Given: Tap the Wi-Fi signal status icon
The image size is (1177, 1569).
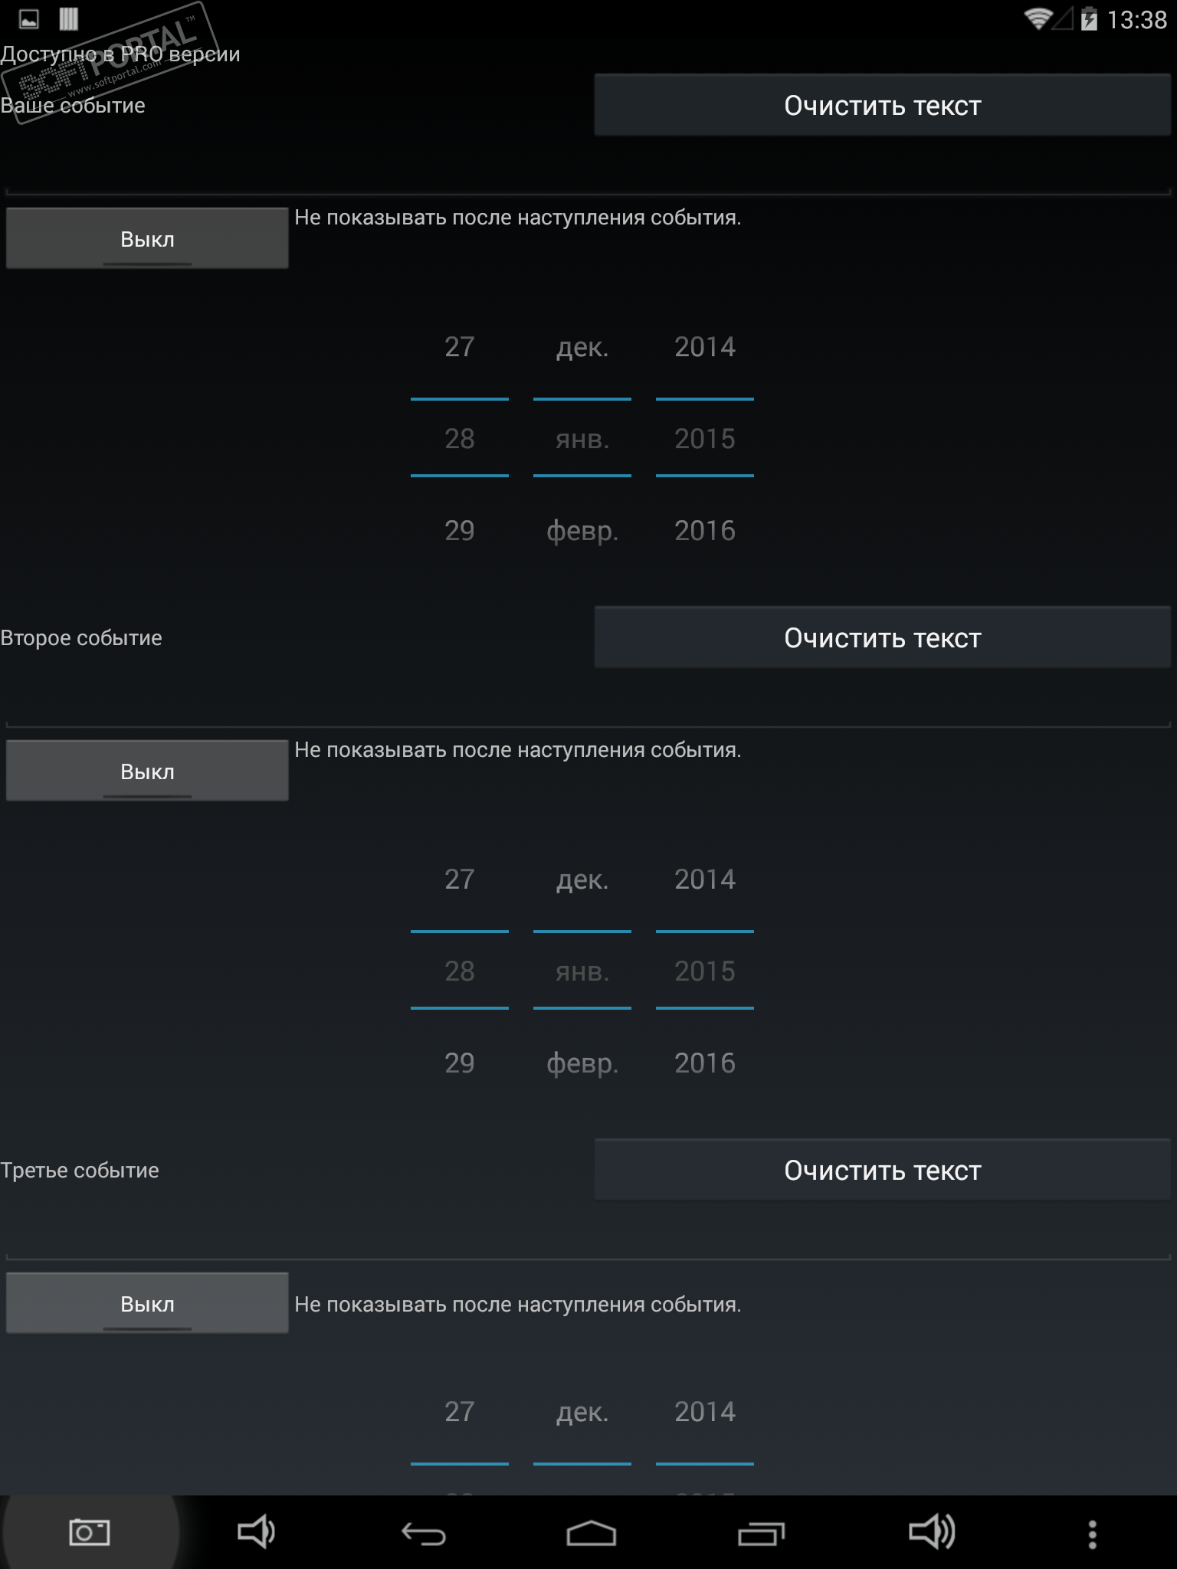Looking at the screenshot, I should pos(1038,18).
